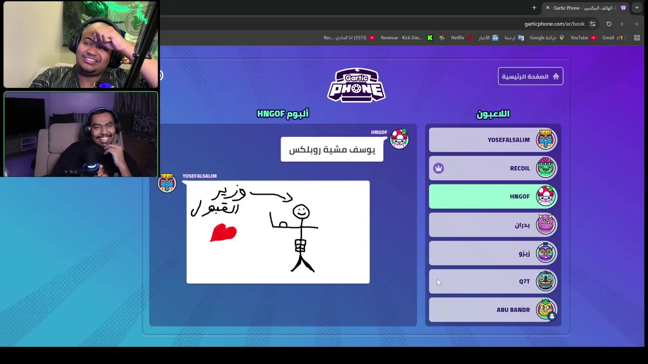The height and width of the screenshot is (364, 648).
Task: Select player زيزو in the list
Action: tap(493, 253)
